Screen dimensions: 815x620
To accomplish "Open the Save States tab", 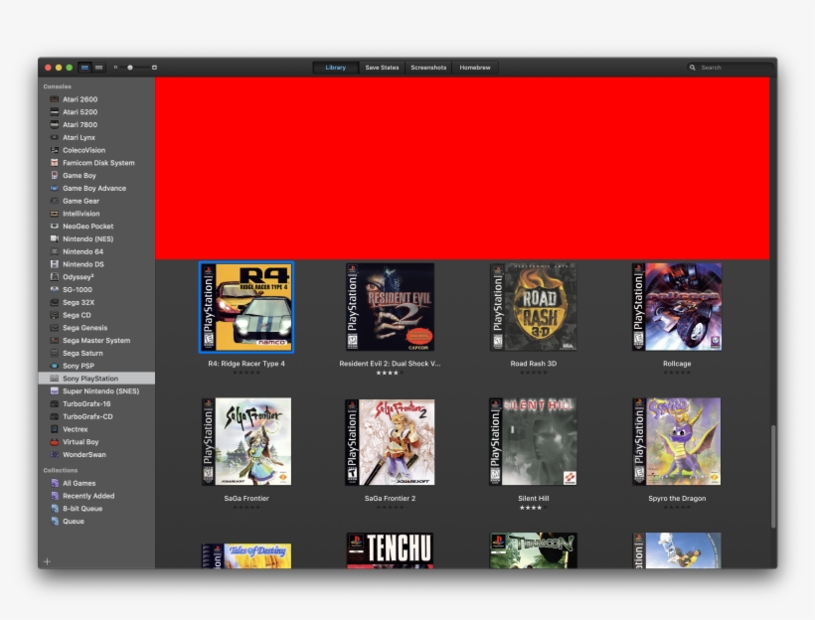I will 382,68.
